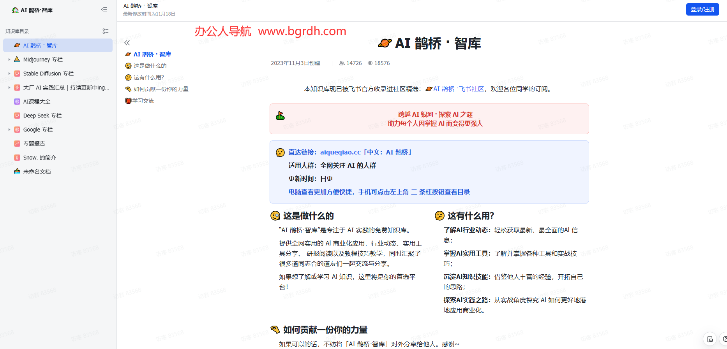
Task: Click the handshake icon by 如何贡献一份你的力量
Action: pyautogui.click(x=275, y=330)
